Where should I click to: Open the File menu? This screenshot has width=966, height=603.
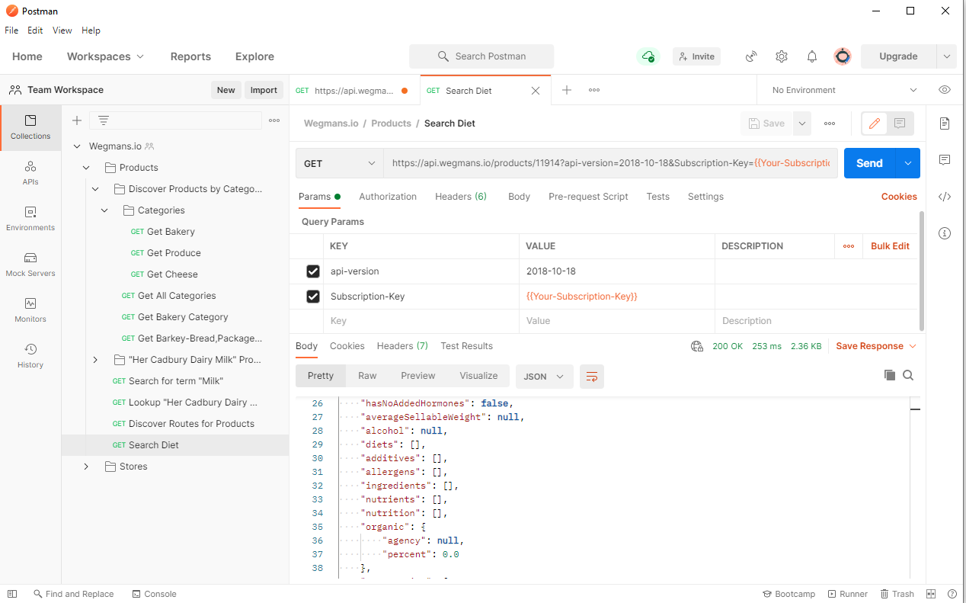[11, 30]
